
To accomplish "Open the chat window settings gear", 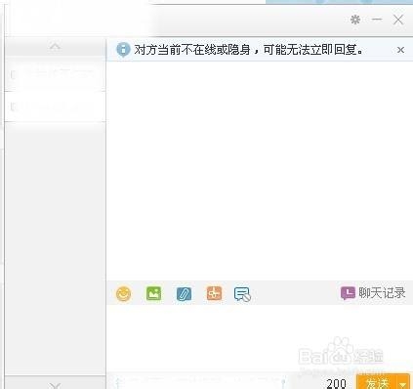I will pos(355,20).
